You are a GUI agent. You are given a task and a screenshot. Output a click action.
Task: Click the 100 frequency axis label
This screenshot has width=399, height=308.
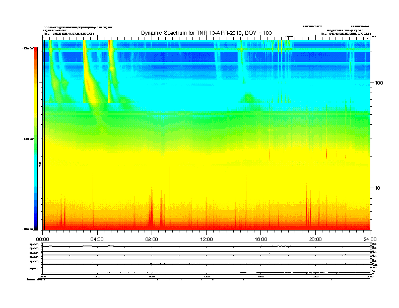coord(379,83)
